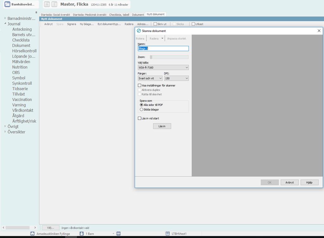
Task: Click the OK button in scan dialog
Action: (x=270, y=182)
